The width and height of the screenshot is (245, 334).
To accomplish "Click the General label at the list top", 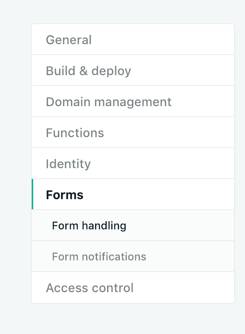I will pyautogui.click(x=69, y=40).
